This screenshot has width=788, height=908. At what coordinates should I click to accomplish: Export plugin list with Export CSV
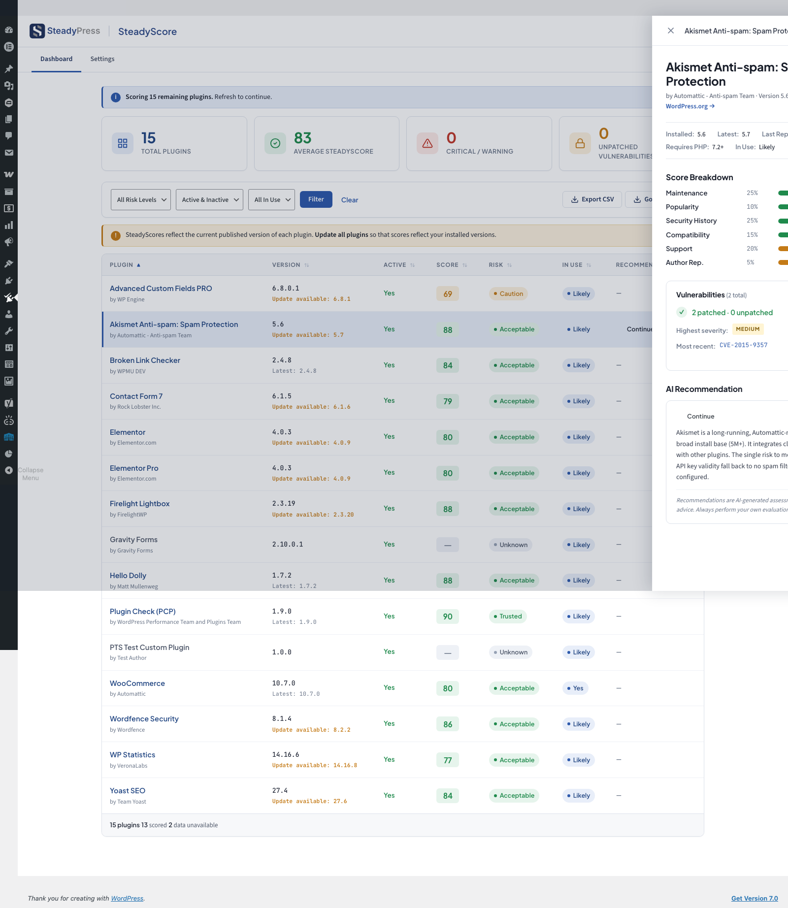592,199
